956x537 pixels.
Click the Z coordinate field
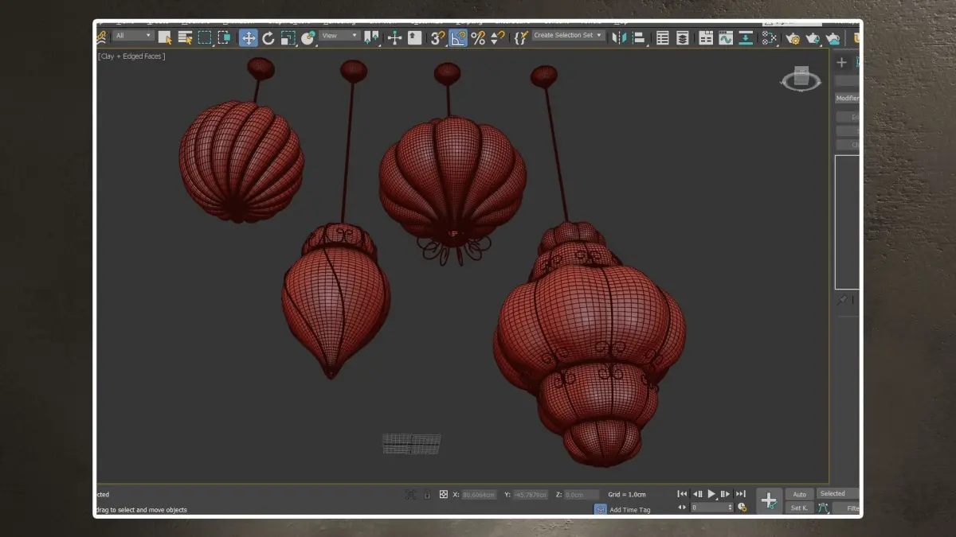[x=582, y=495]
